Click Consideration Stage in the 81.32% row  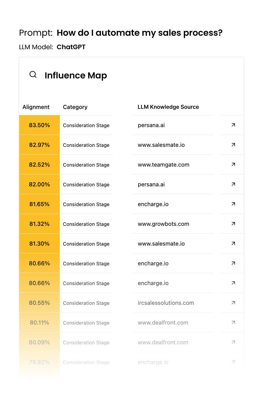coord(86,224)
